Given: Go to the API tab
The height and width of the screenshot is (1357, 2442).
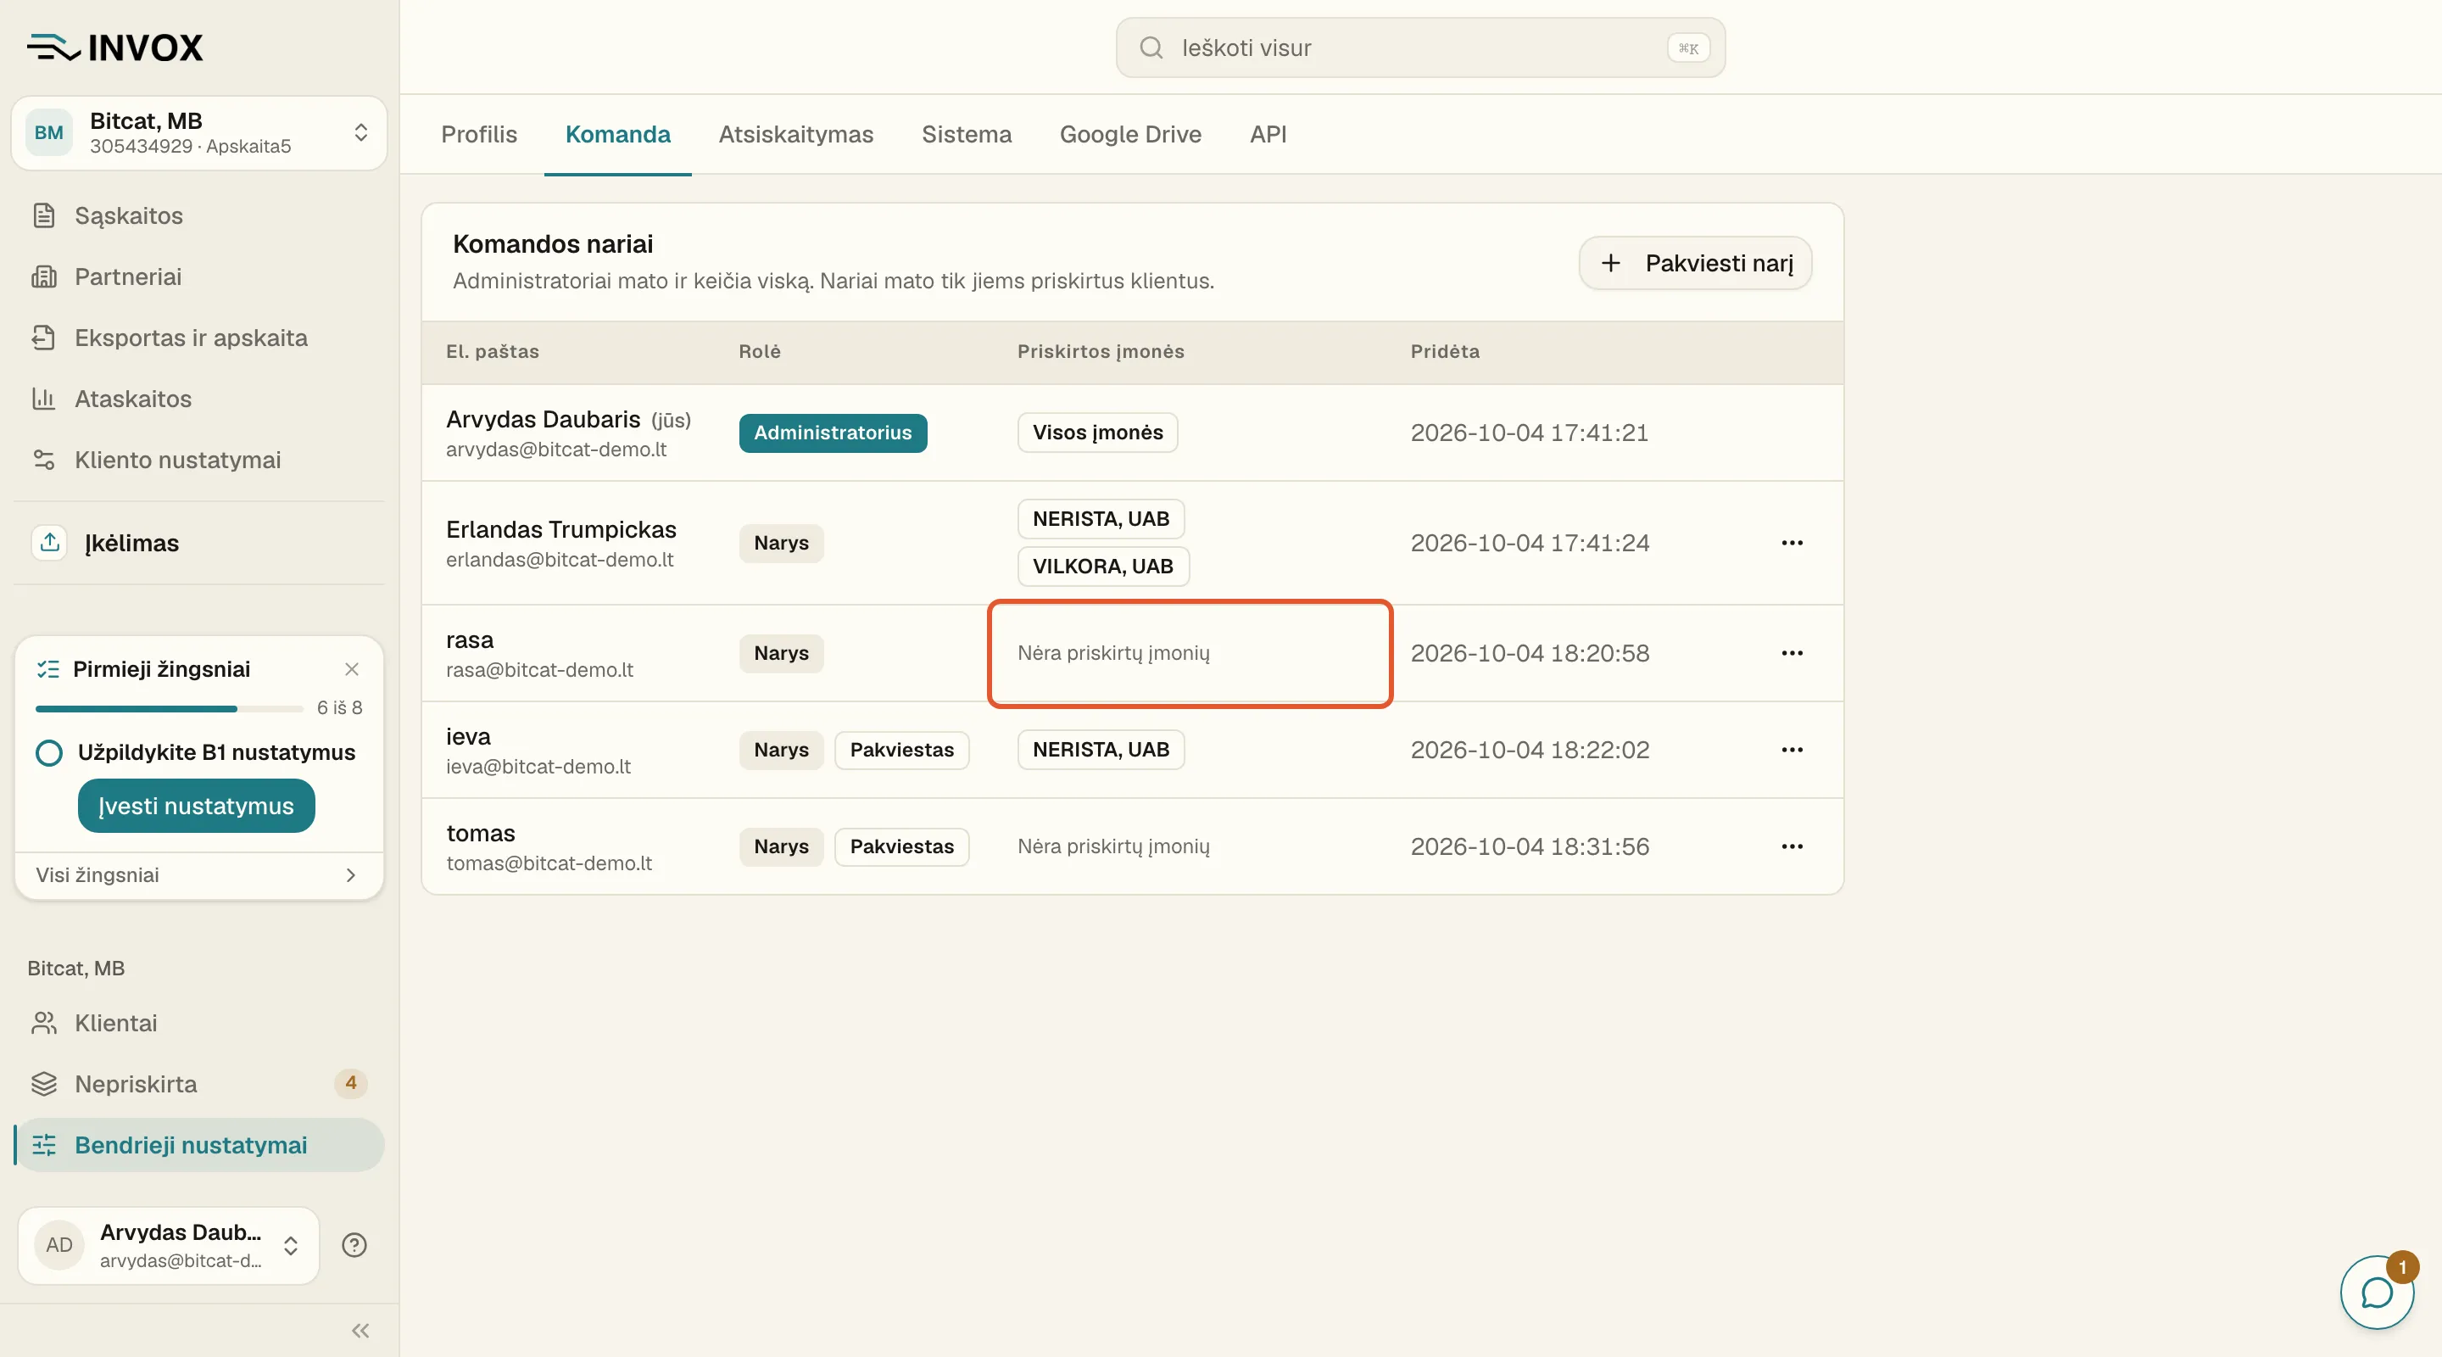Looking at the screenshot, I should click(1268, 134).
